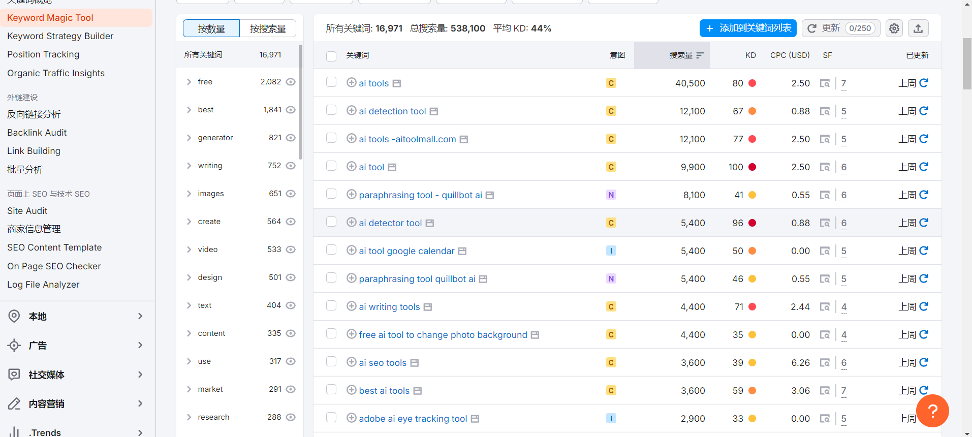Toggle eye icon for 'free' group
972x437 pixels.
click(291, 82)
